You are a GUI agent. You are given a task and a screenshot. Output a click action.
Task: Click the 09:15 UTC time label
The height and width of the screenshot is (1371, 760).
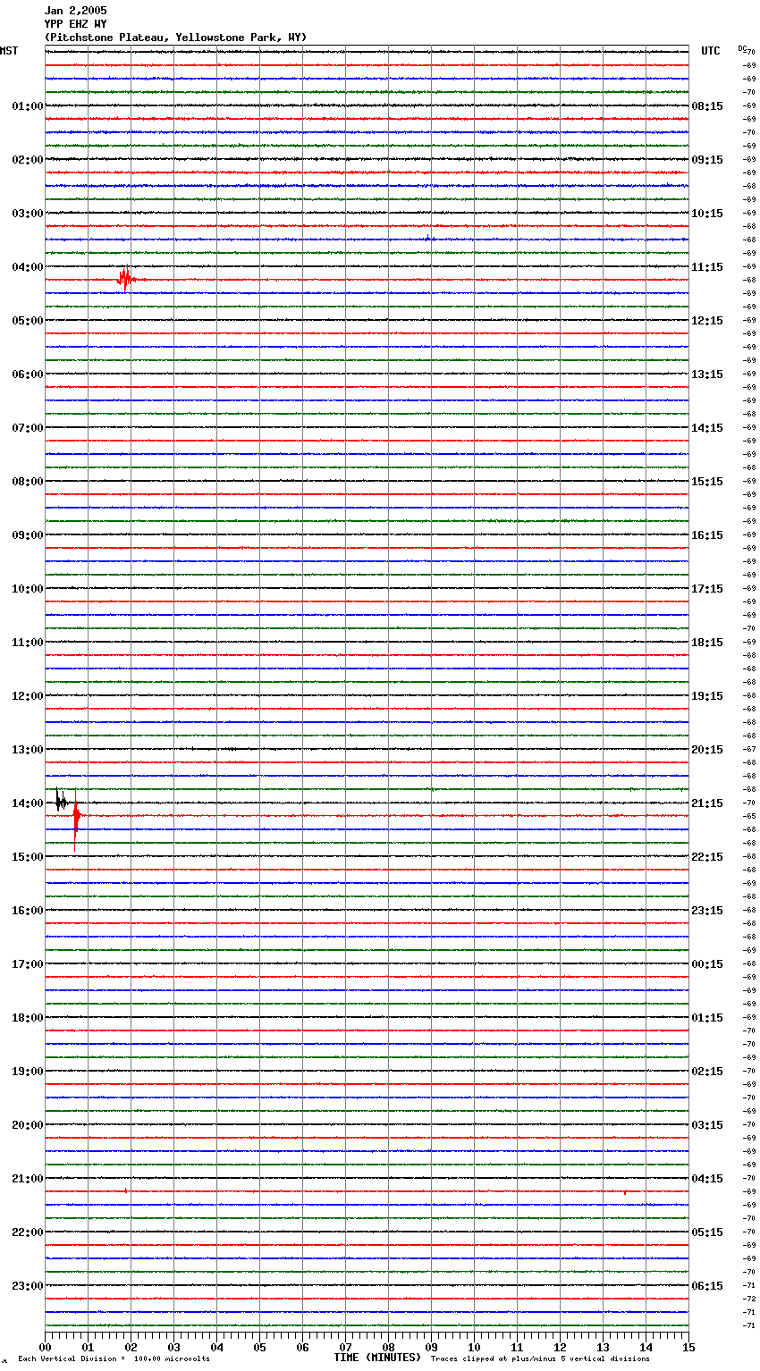click(x=707, y=160)
